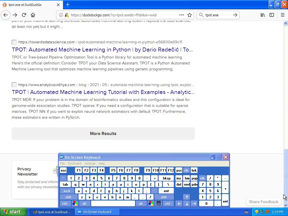
Task: Open the Windows start menu
Action: pyautogui.click(x=13, y=212)
